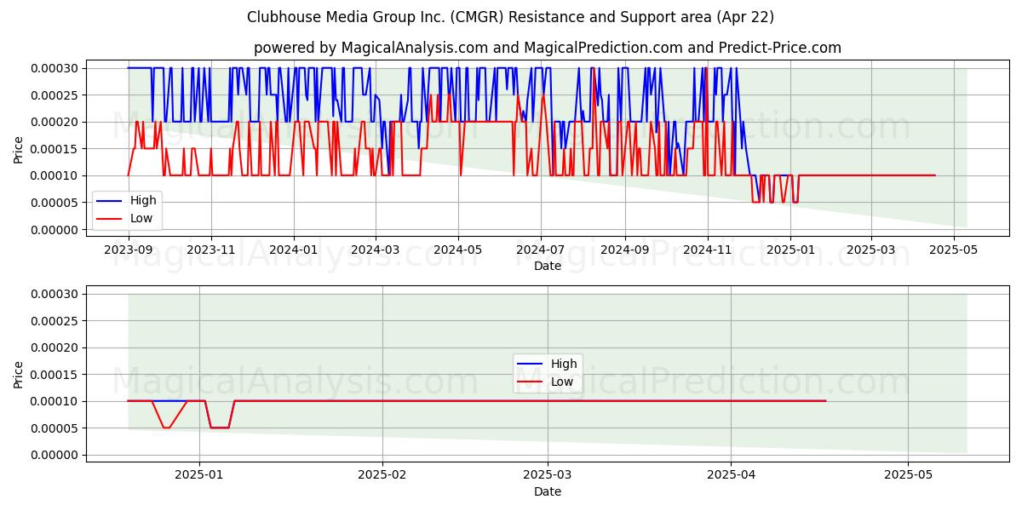Click '2025-03' tick on the upper chart axis
1022x511 pixels.
(870, 250)
